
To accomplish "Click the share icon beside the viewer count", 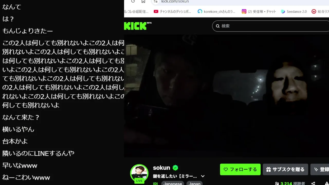I will 313,183.
